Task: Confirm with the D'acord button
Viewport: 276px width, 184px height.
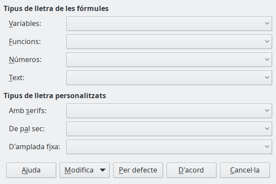Action: (191, 170)
